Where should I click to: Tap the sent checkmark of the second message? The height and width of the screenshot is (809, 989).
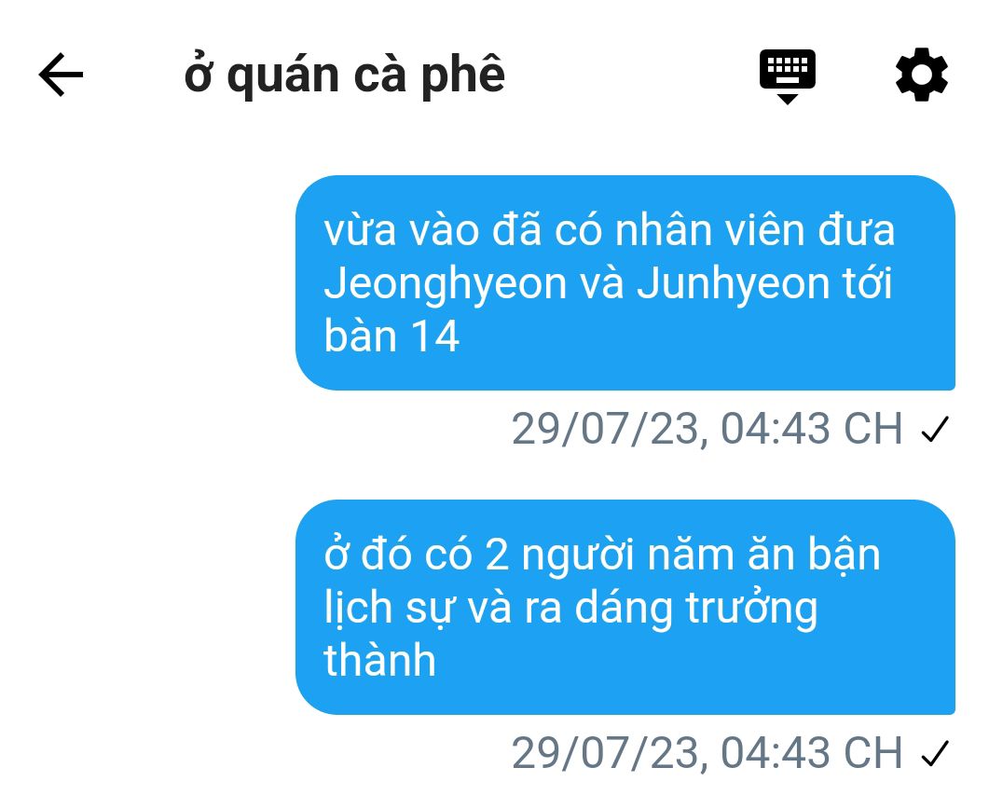935,753
